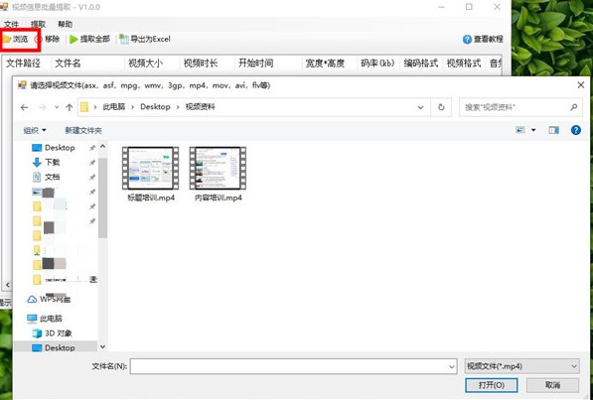Open the 提取 menu

[x=38, y=24]
